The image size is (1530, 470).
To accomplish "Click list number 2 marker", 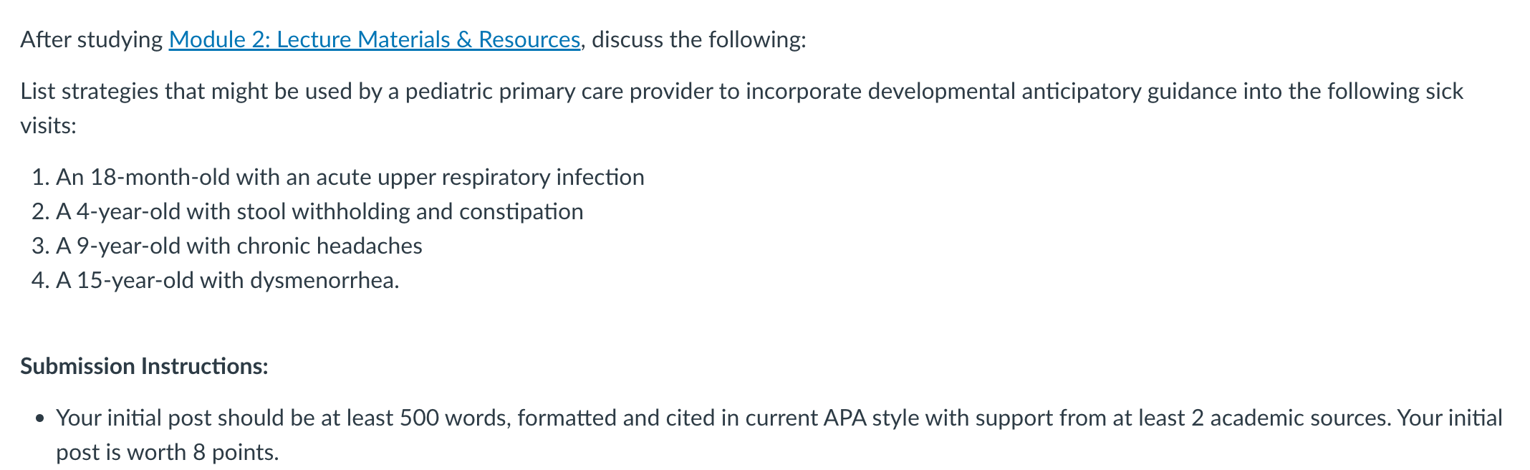I will click(x=40, y=211).
